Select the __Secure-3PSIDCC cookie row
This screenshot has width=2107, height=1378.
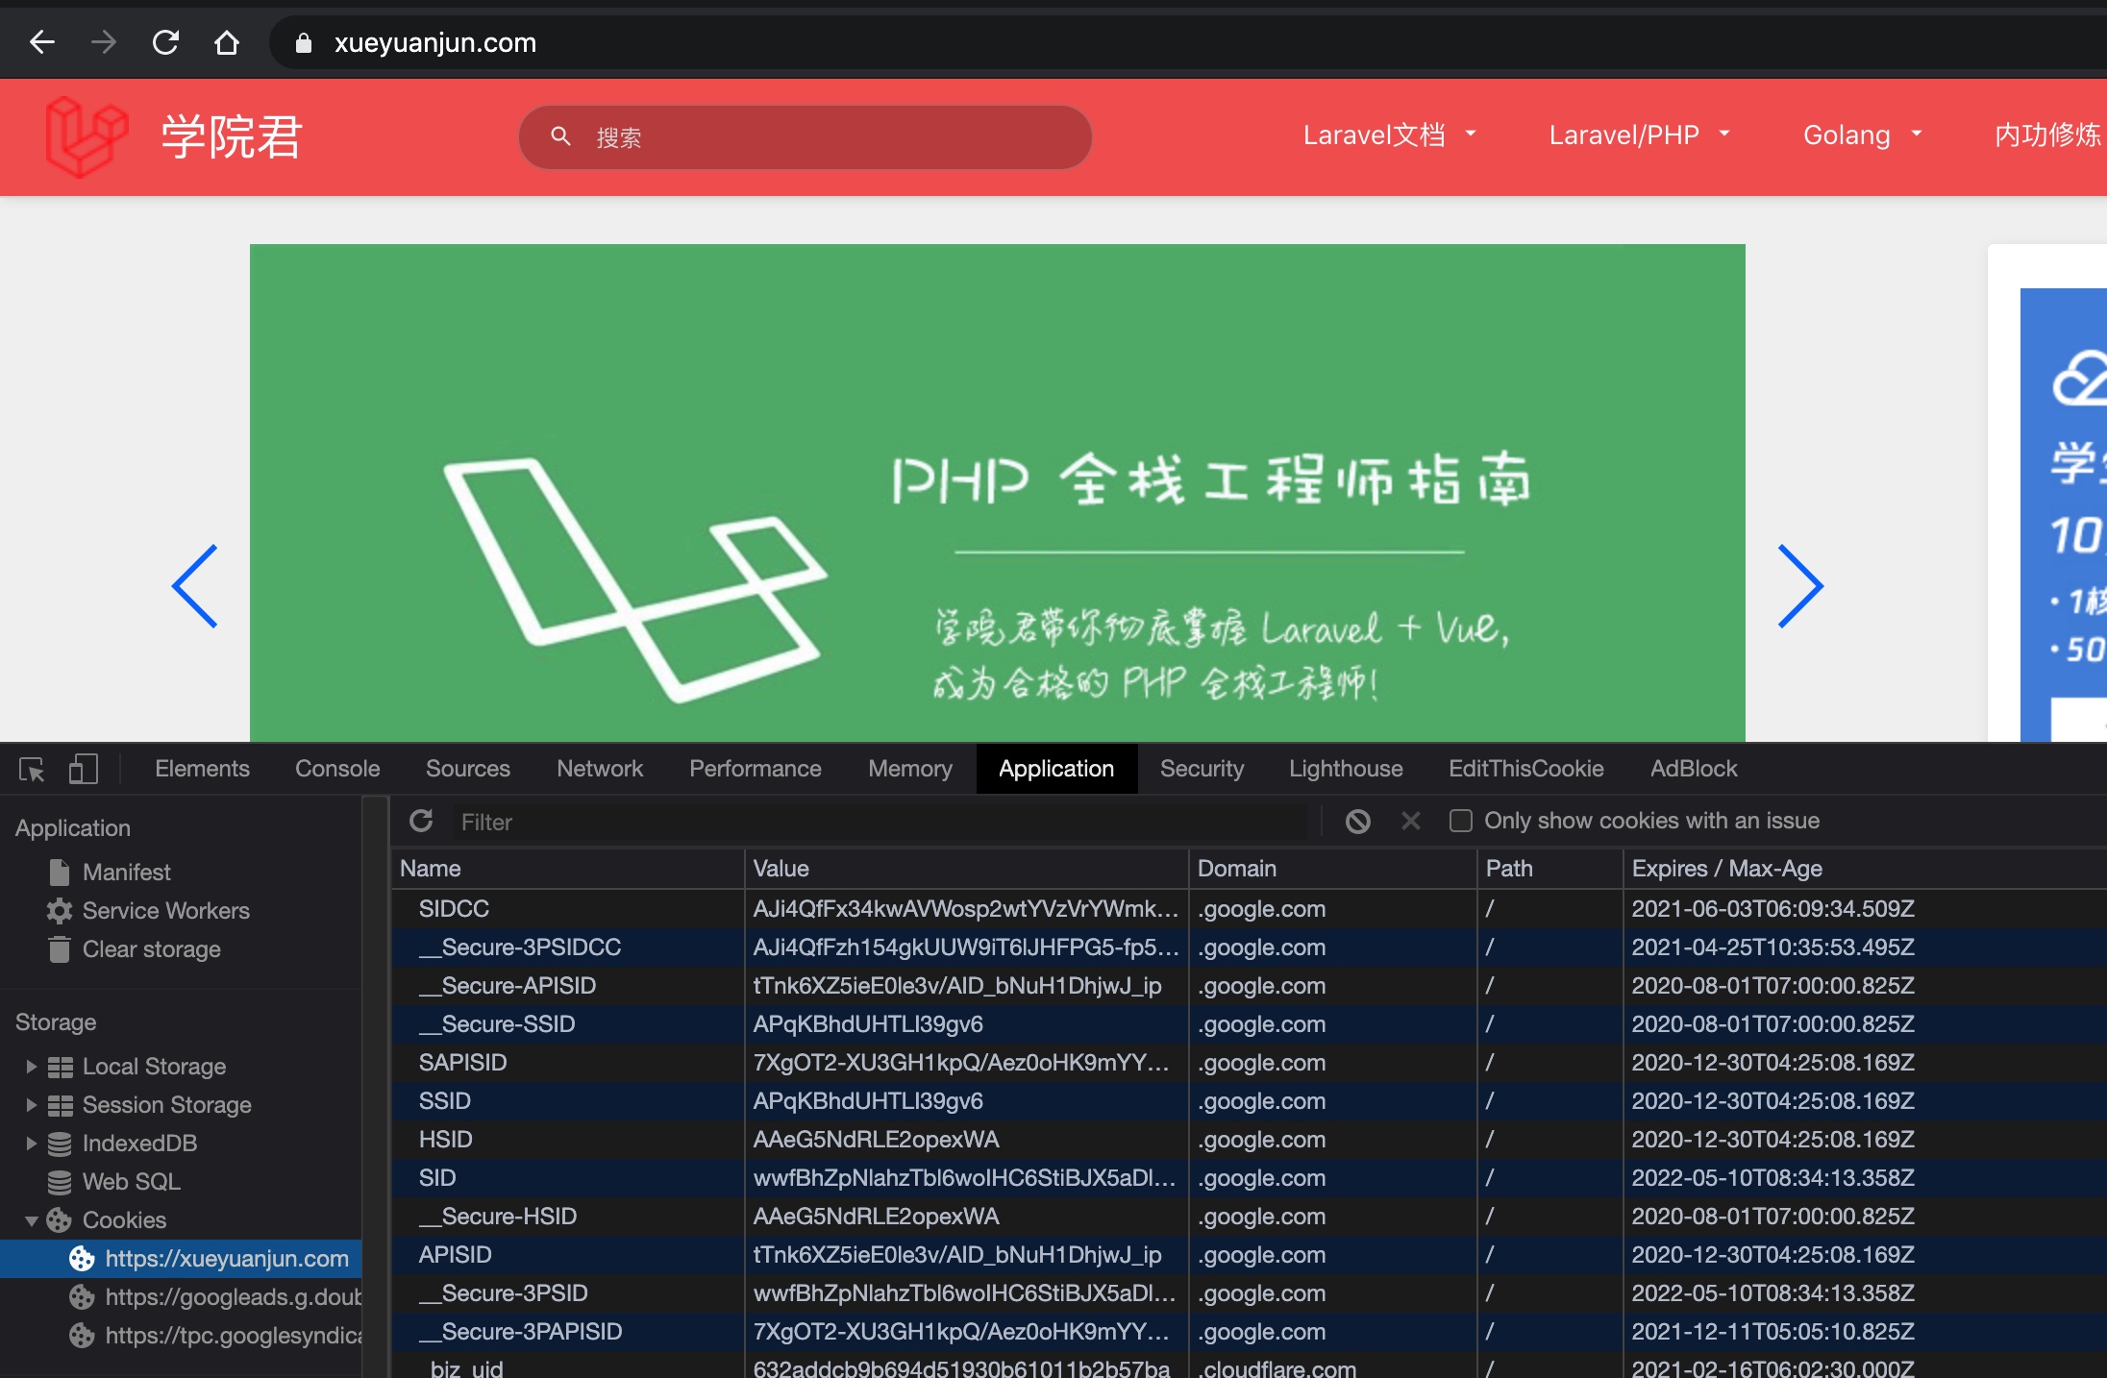coord(1250,947)
